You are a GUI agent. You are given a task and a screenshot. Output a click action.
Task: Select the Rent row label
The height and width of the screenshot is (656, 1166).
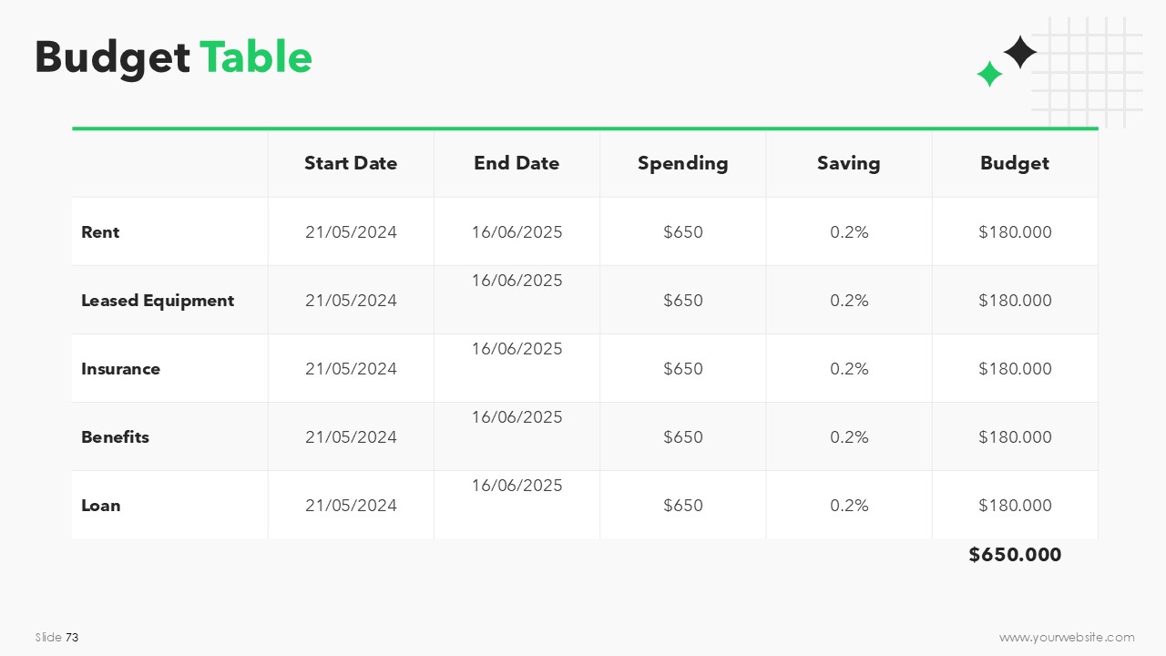click(x=100, y=232)
